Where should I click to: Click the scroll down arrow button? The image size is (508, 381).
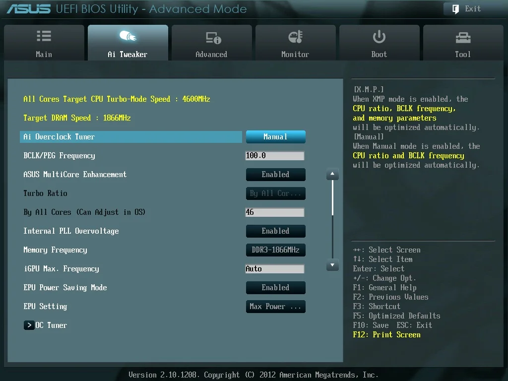(x=332, y=265)
